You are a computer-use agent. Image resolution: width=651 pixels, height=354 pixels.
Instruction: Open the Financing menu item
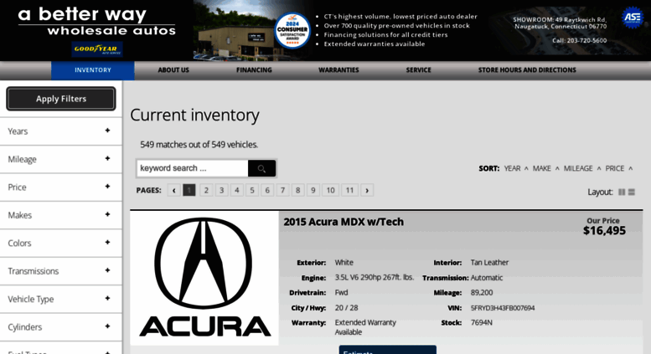(x=254, y=70)
